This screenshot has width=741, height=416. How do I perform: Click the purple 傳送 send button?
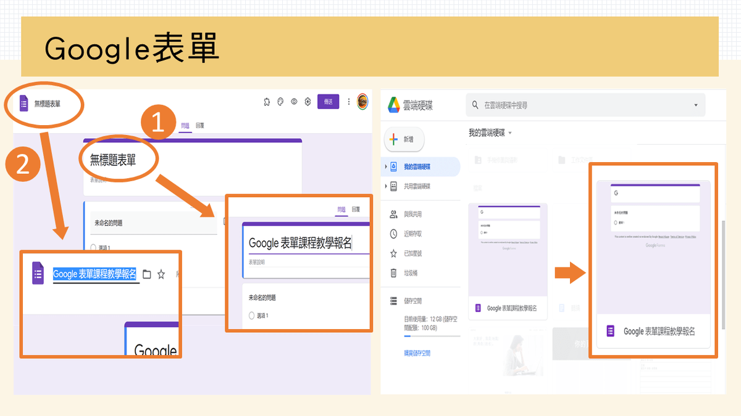(328, 102)
